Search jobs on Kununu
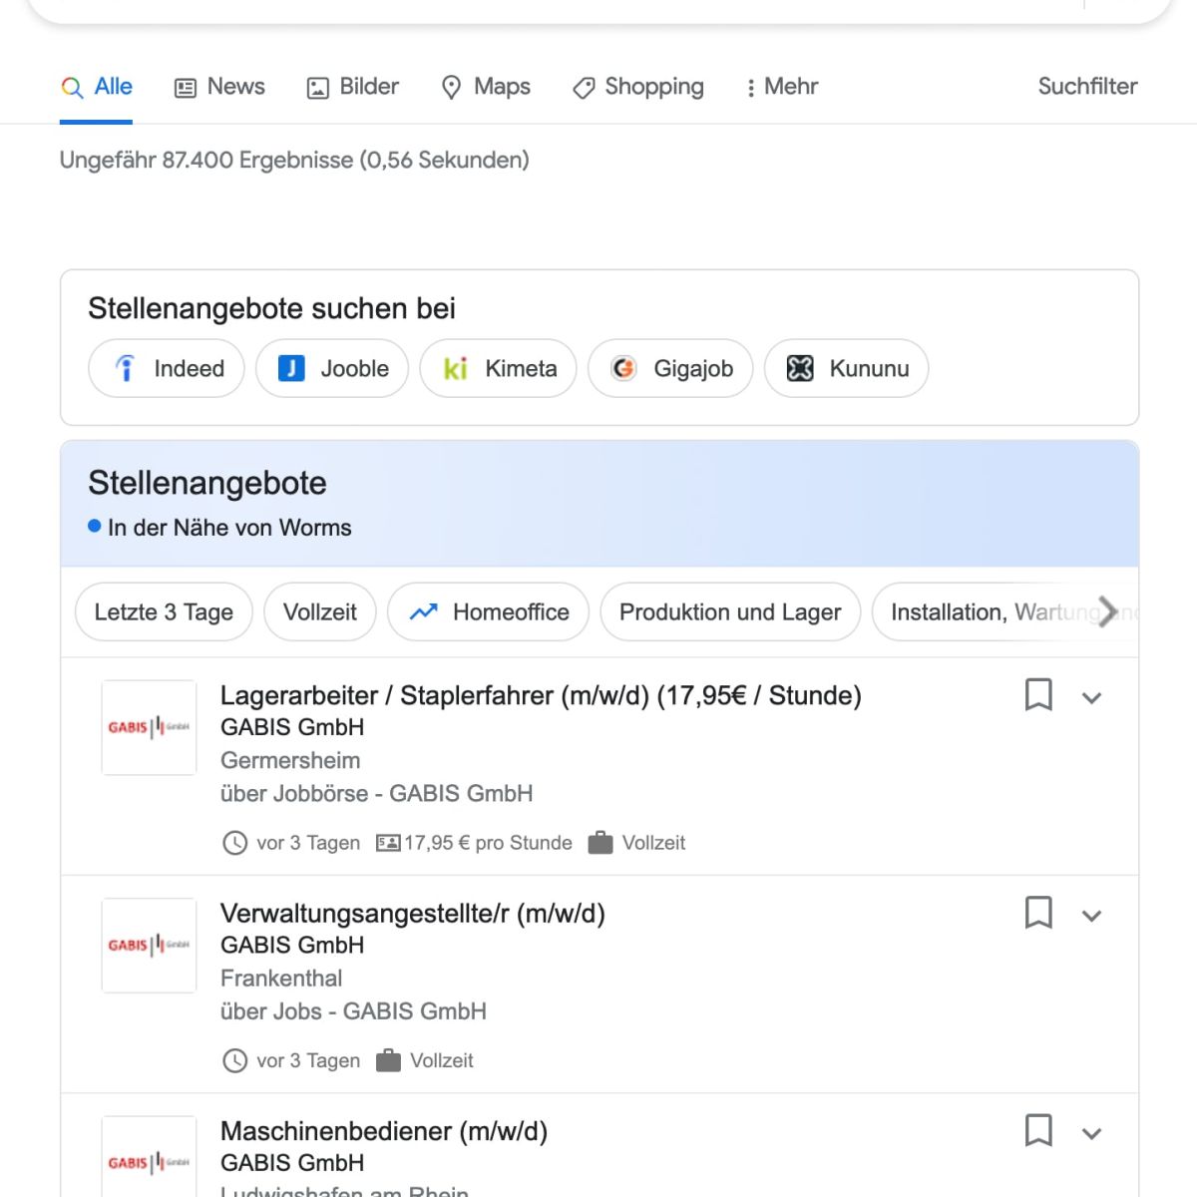This screenshot has height=1197, width=1197. coord(846,368)
